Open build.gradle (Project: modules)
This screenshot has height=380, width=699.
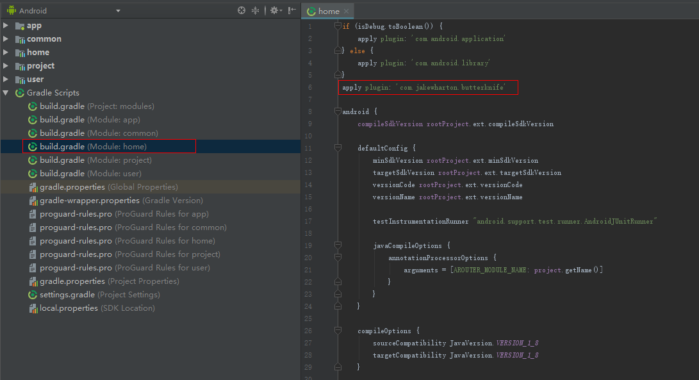pyautogui.click(x=97, y=106)
